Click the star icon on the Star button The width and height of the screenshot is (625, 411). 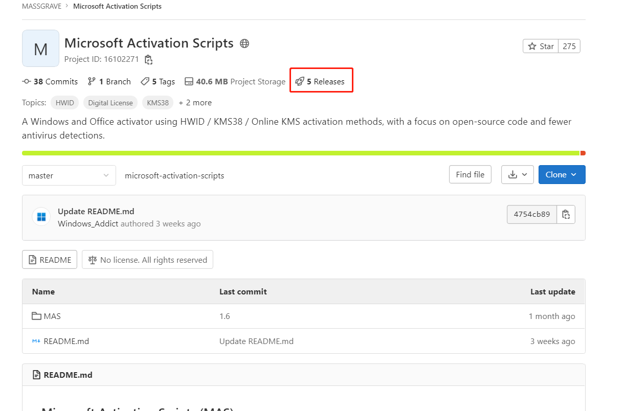pyautogui.click(x=532, y=47)
